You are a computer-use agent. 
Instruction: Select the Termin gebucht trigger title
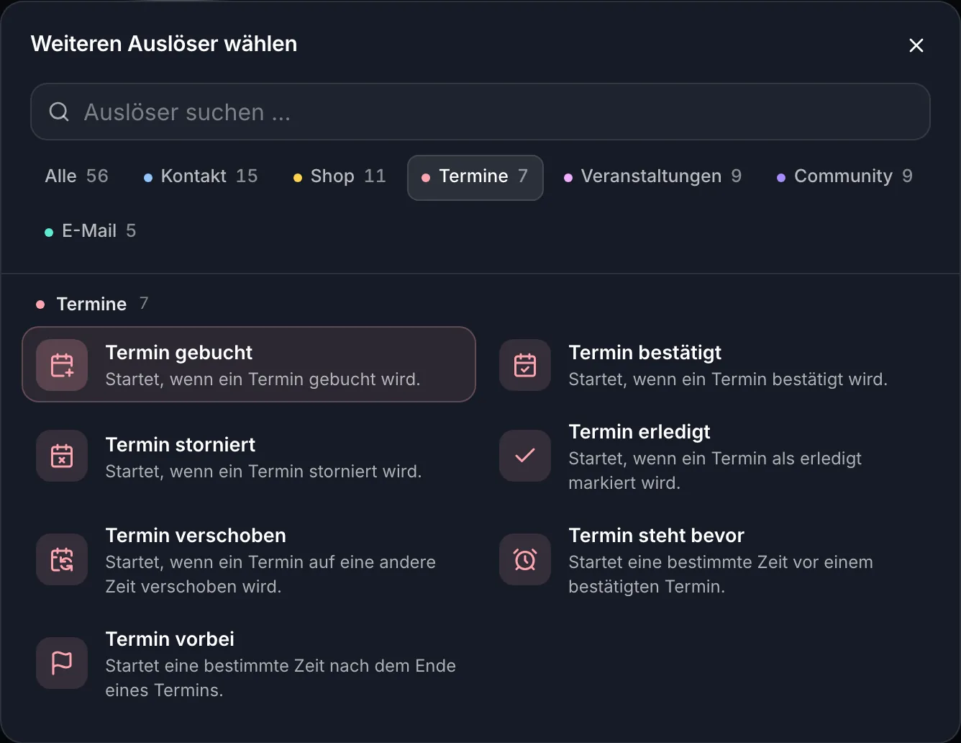(x=178, y=353)
